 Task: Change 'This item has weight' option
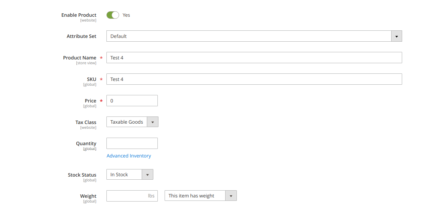coord(231,195)
